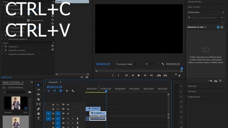This screenshot has width=228, height=128.
Task: Select the Track Select Forward tool
Action: pyautogui.click(x=38, y=90)
